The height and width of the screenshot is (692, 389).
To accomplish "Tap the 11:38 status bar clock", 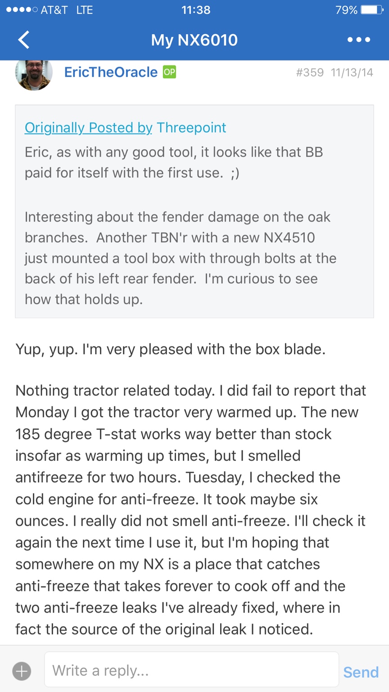I will pyautogui.click(x=195, y=10).
